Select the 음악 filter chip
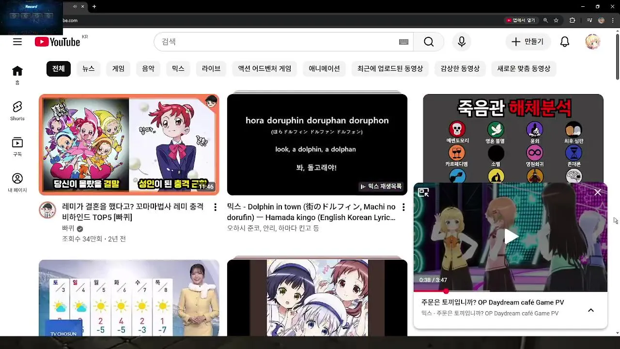620x349 pixels. (148, 69)
